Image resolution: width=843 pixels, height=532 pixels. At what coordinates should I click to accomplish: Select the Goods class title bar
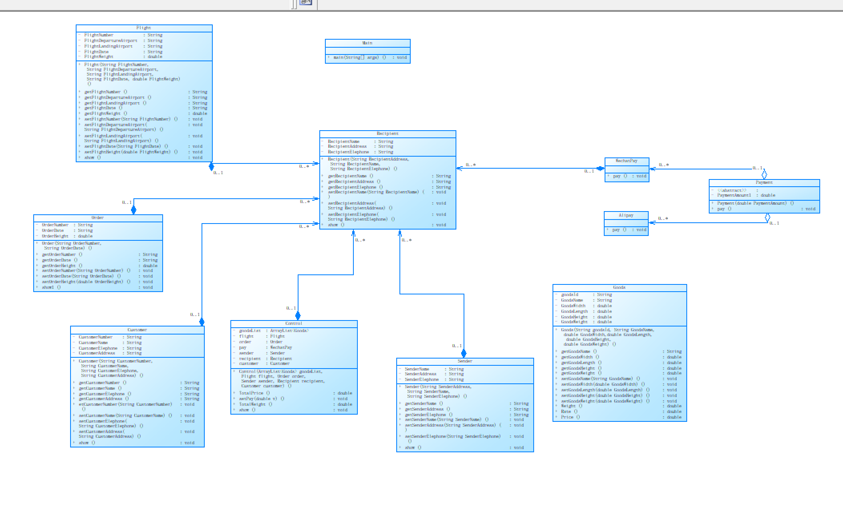[x=619, y=288]
